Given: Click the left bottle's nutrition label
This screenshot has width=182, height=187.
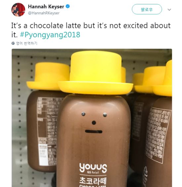Looking at the screenshot, I should 48,131.
